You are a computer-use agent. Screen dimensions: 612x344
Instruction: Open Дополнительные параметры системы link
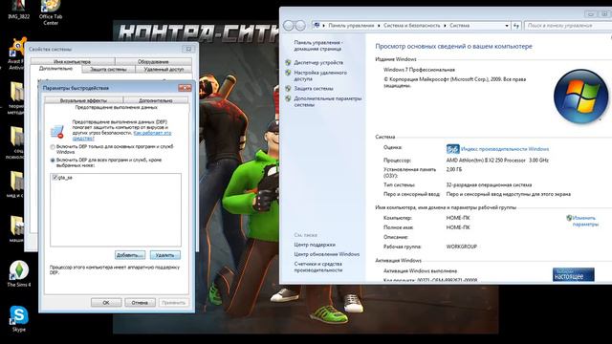(x=327, y=102)
